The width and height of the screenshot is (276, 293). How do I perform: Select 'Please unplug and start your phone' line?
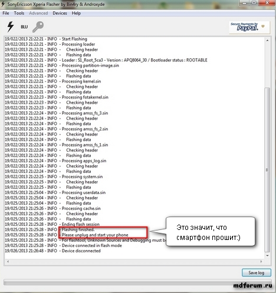[67, 235]
